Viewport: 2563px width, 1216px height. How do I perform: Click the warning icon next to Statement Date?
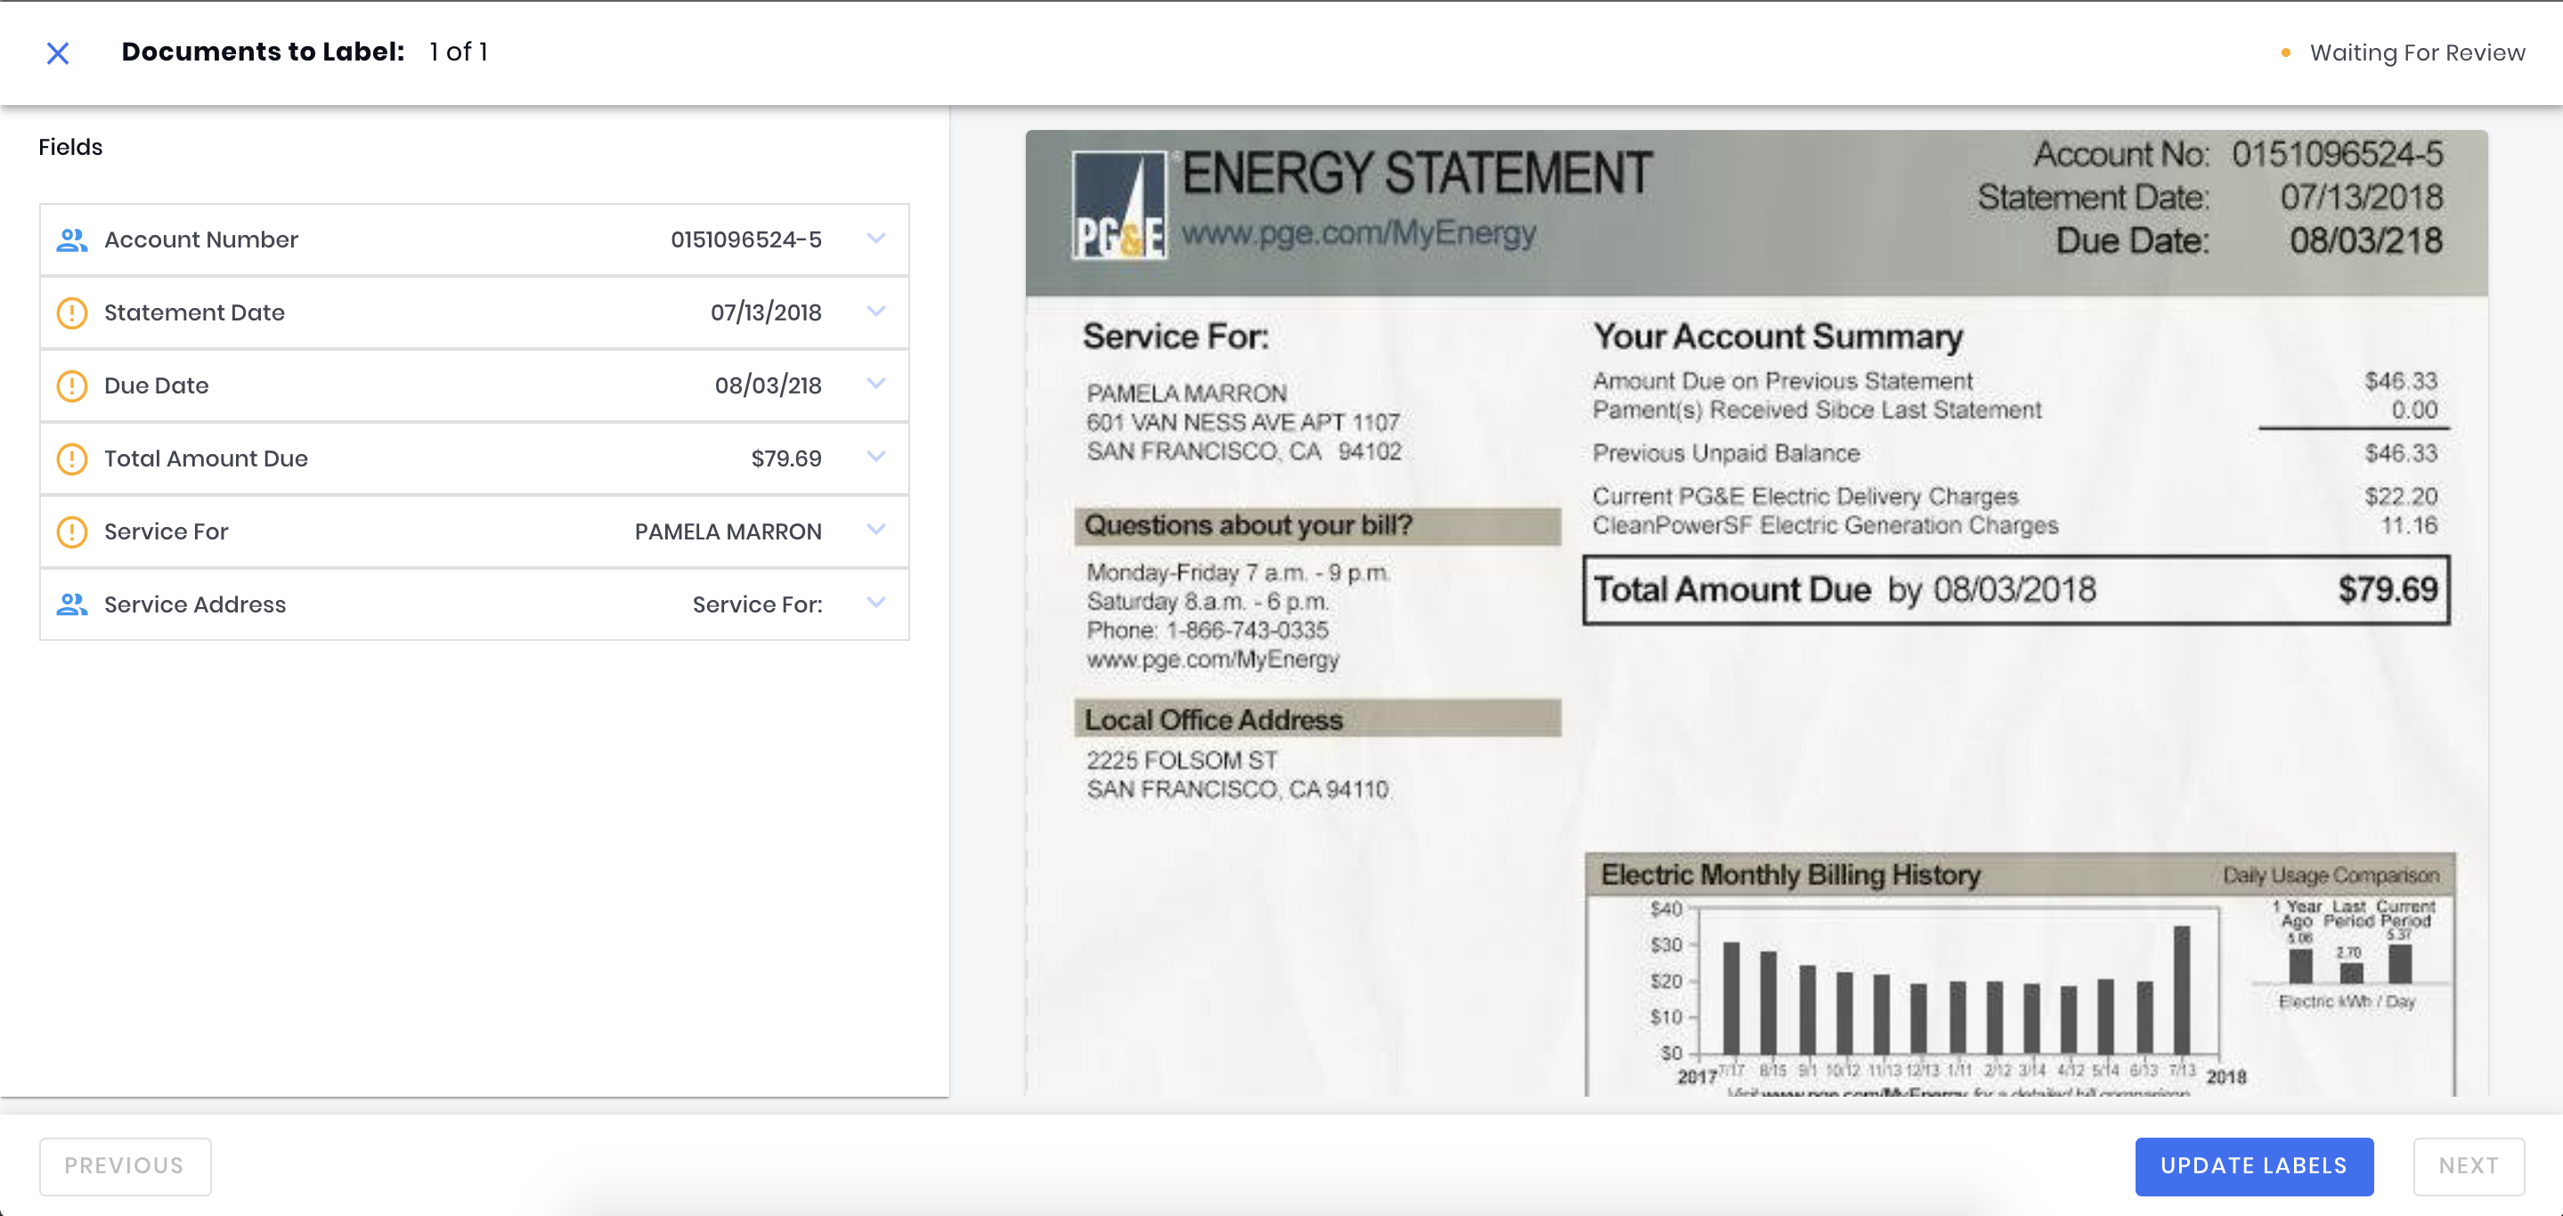[71, 312]
